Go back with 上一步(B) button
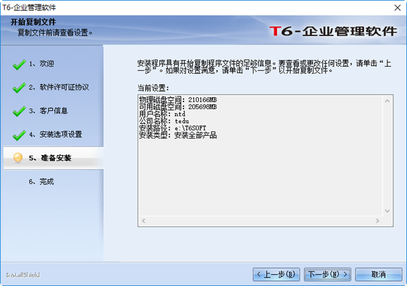The image size is (407, 286). 276,274
